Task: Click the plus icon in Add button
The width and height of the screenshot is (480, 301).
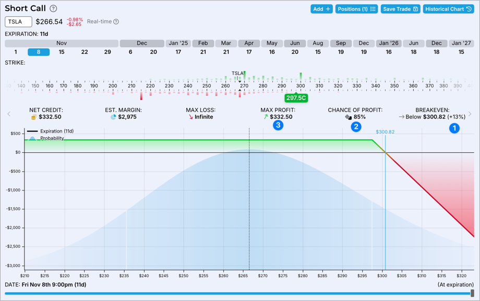Action: [x=328, y=9]
